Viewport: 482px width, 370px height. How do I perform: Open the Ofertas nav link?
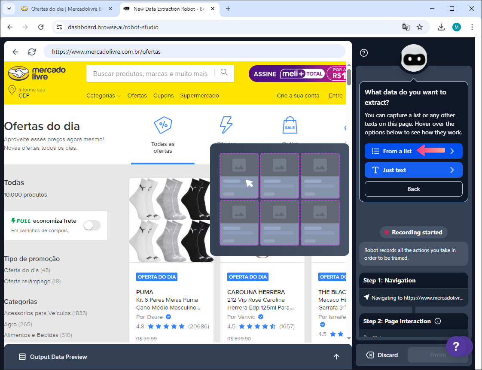[137, 95]
